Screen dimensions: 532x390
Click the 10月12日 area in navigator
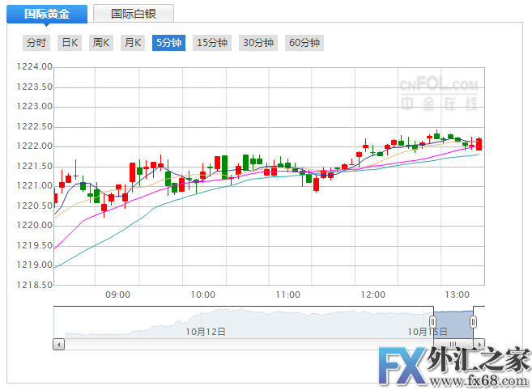[206, 331]
